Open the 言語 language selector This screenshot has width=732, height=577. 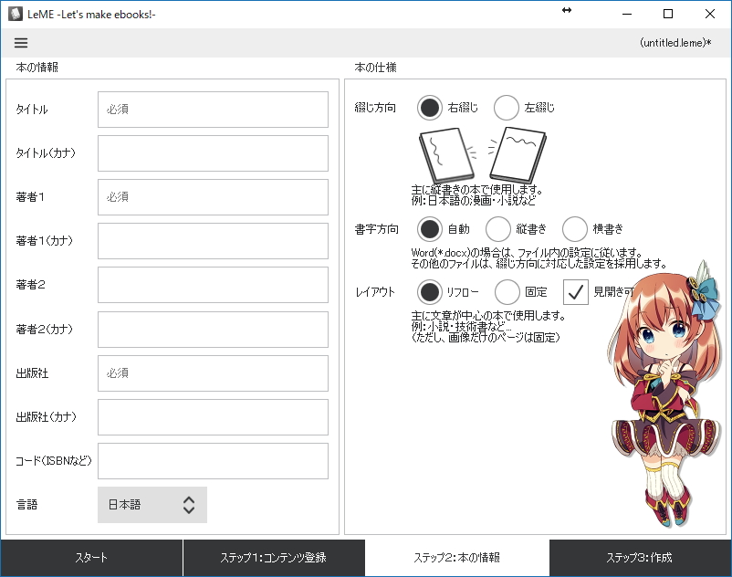(151, 505)
